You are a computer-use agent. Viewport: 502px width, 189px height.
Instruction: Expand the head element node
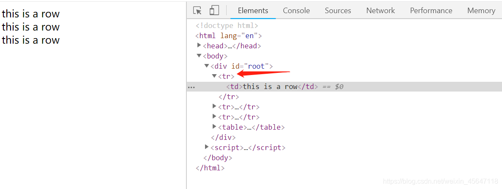click(199, 45)
